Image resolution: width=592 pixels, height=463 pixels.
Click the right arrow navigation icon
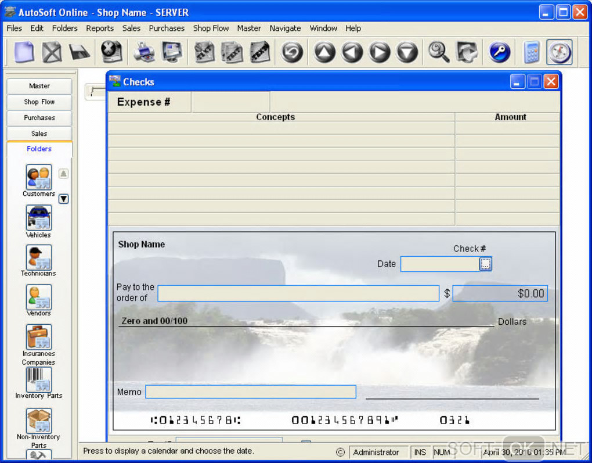tap(380, 52)
